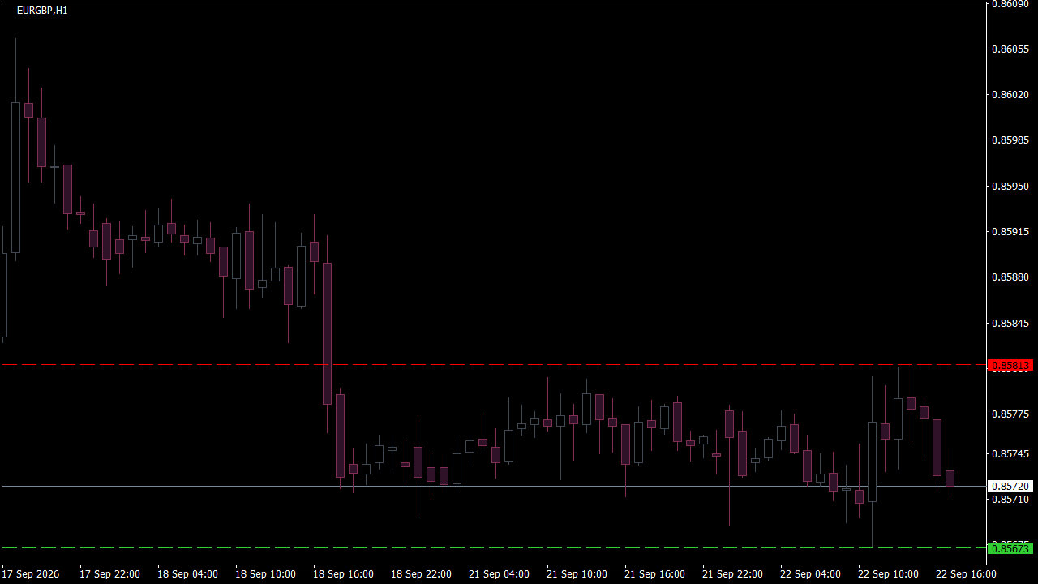Viewport: 1038px width, 584px height.
Task: Click the current price tag 0.85720
Action: click(1010, 487)
